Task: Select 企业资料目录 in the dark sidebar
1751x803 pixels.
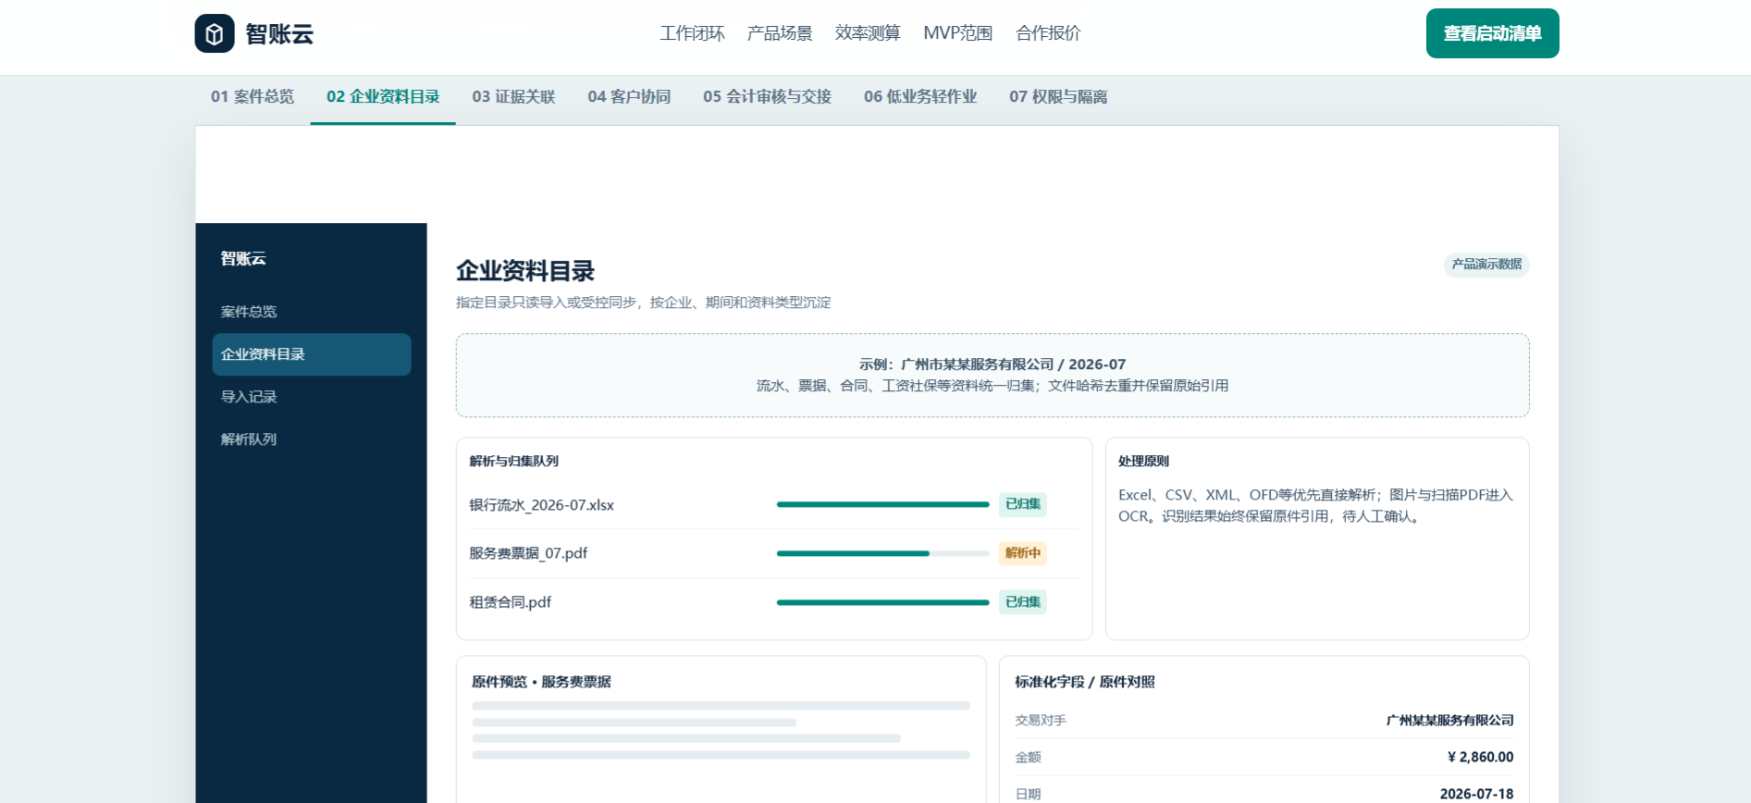Action: (312, 354)
